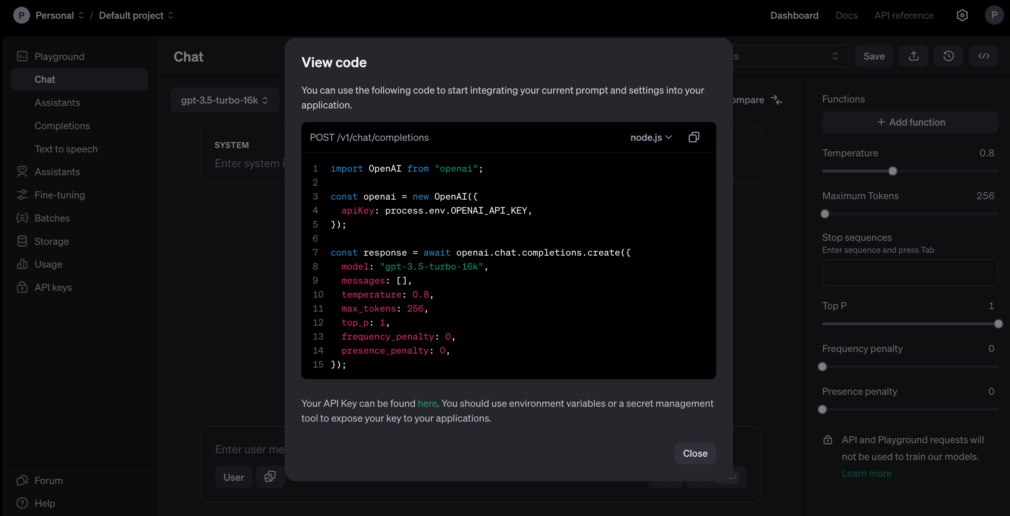Image resolution: width=1010 pixels, height=516 pixels.
Task: Open the gpt-3.5-turbo-16k model selector
Action: point(225,100)
